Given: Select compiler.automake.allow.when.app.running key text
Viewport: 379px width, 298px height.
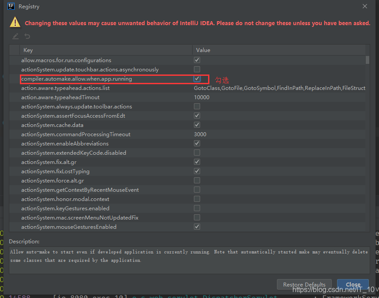Looking at the screenshot, I should pyautogui.click(x=76, y=79).
